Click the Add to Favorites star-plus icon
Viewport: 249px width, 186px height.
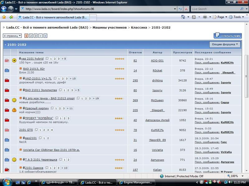[11, 17]
